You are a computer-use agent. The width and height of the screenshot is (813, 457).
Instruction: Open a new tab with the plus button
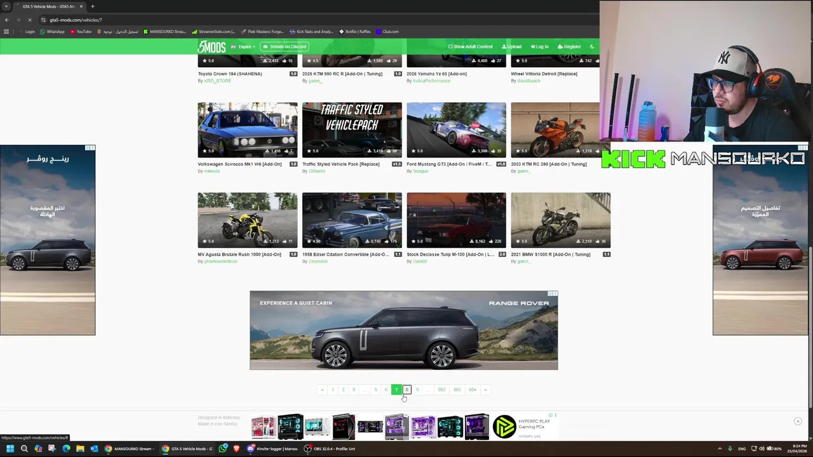pyautogui.click(x=92, y=6)
